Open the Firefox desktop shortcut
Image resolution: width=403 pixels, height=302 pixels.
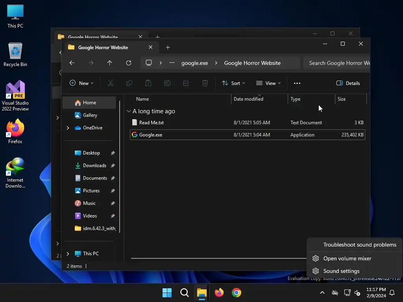(15, 131)
